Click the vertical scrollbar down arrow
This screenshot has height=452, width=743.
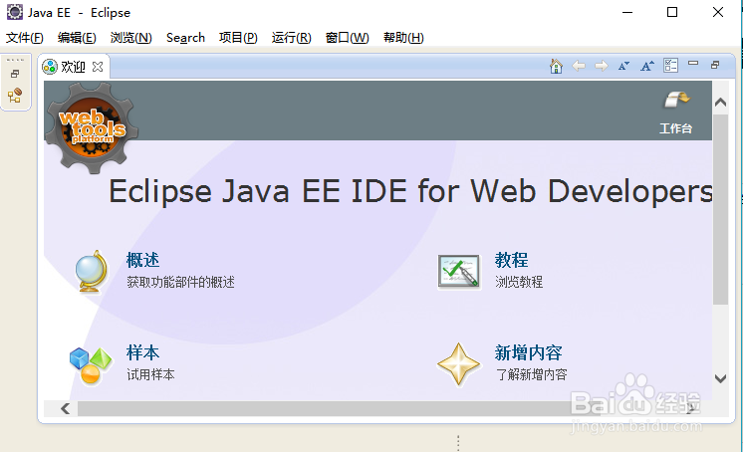point(721,378)
